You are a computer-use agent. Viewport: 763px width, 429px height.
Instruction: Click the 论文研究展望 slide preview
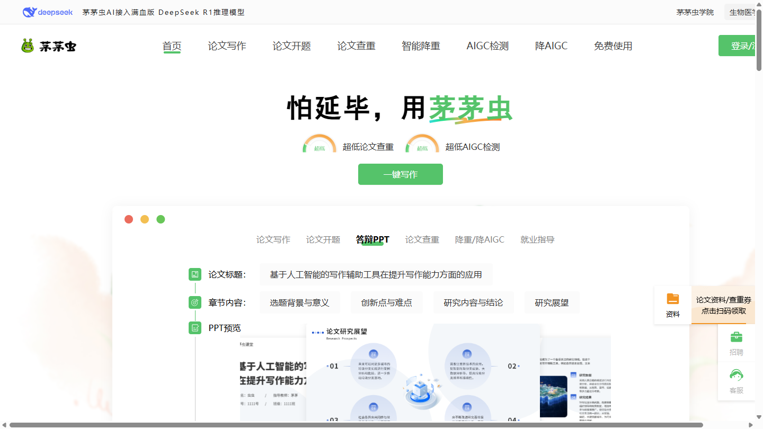tap(423, 372)
